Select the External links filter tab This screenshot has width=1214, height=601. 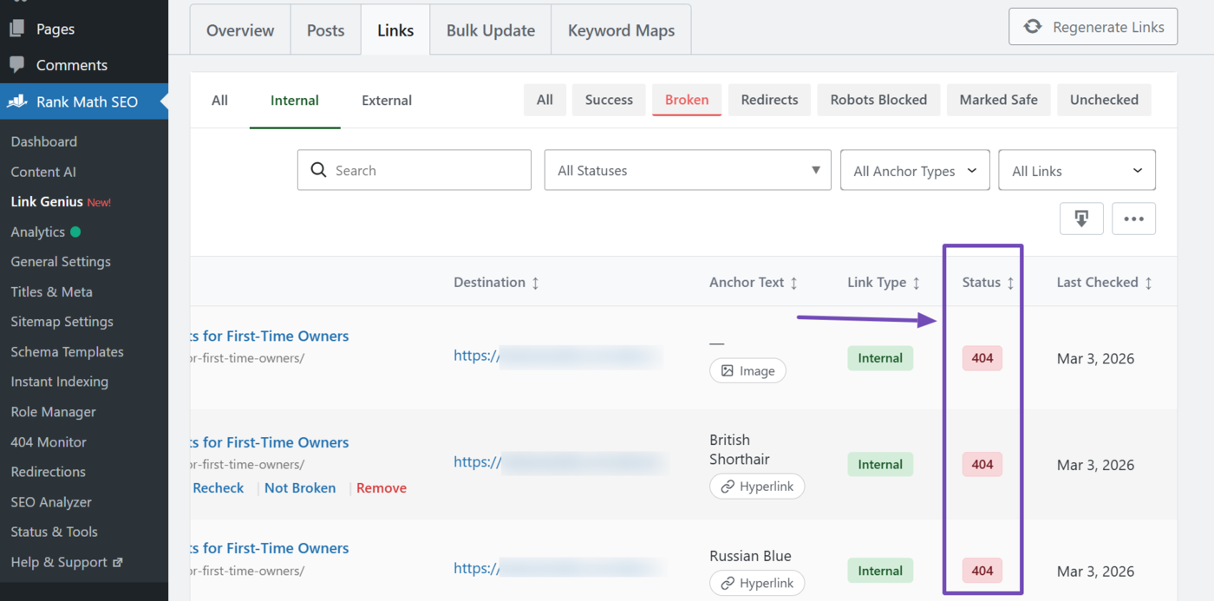[386, 100]
